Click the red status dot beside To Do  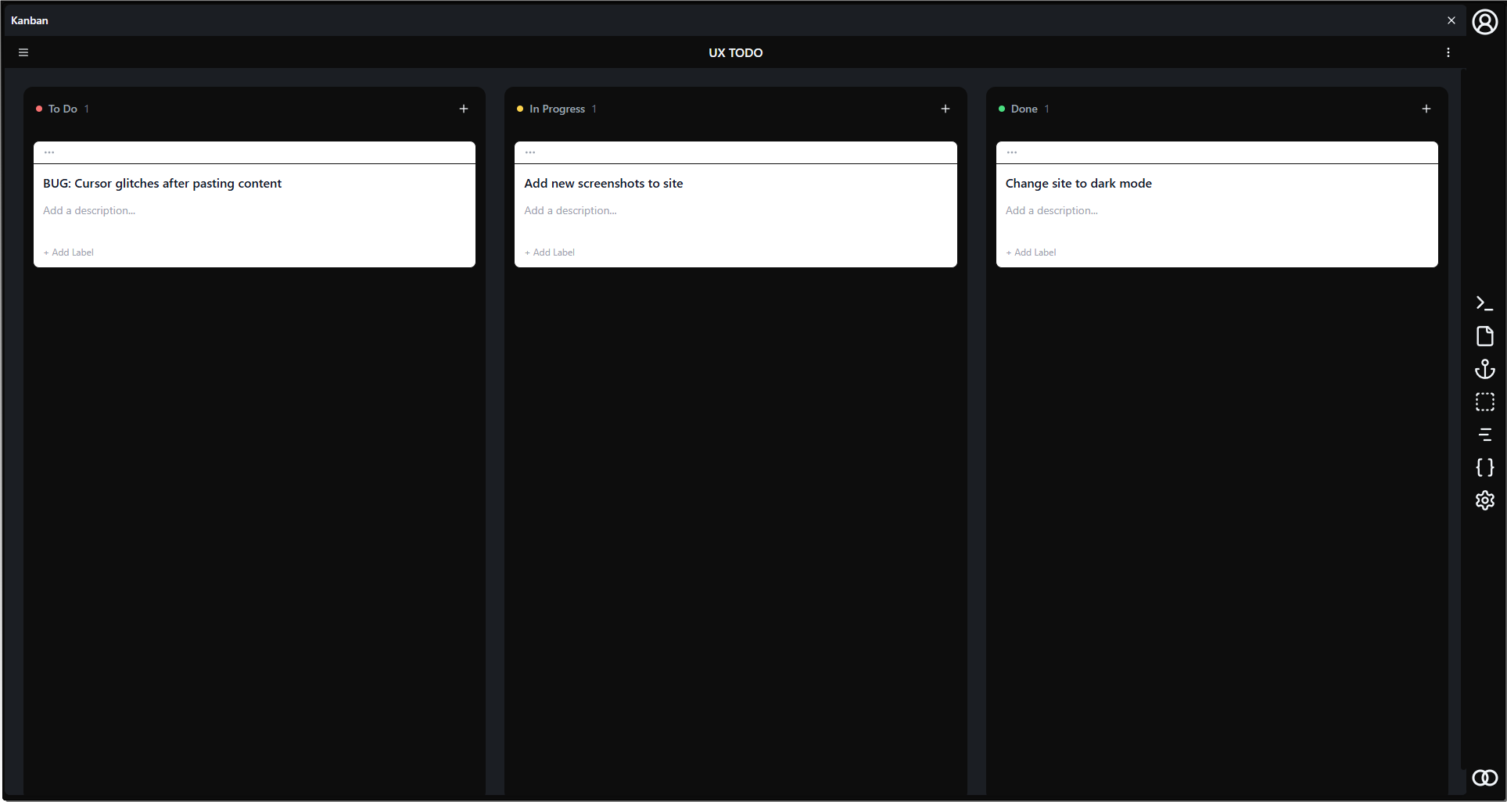click(x=39, y=109)
